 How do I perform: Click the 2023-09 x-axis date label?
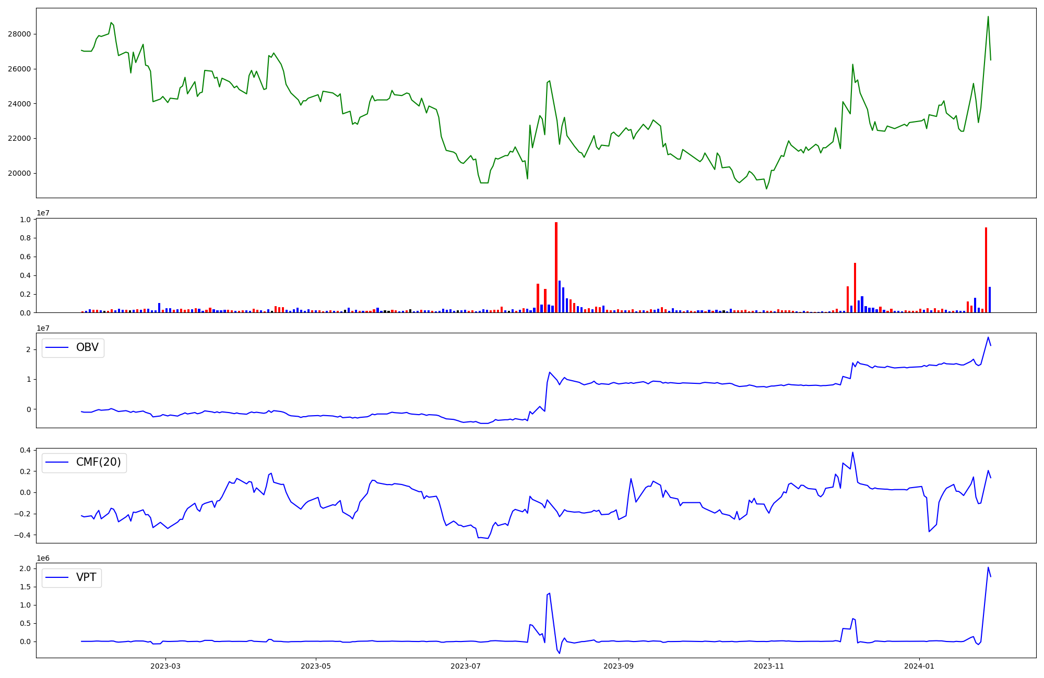tap(618, 665)
